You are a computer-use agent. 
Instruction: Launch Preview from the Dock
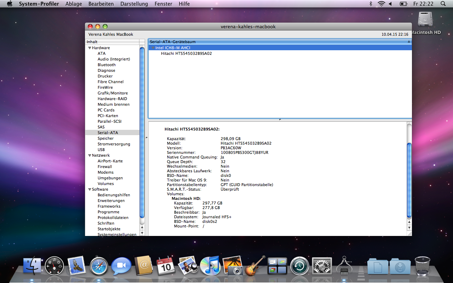coord(188,266)
